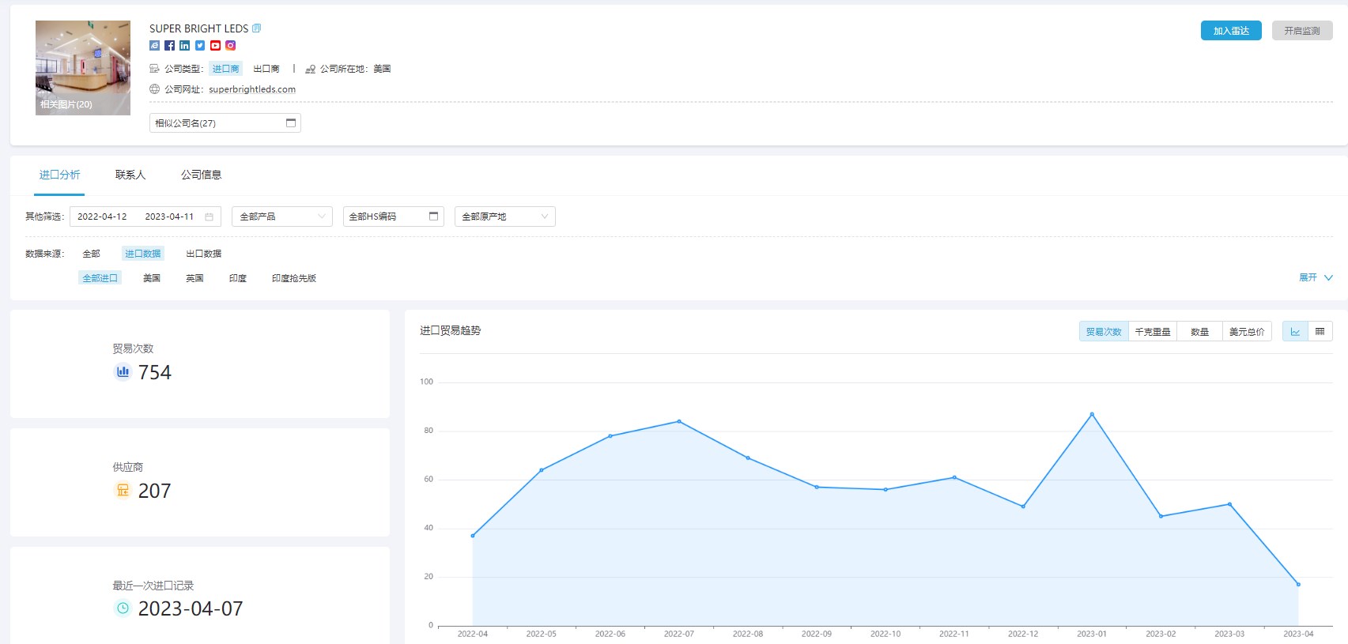Filter imports by 印度

(x=237, y=278)
